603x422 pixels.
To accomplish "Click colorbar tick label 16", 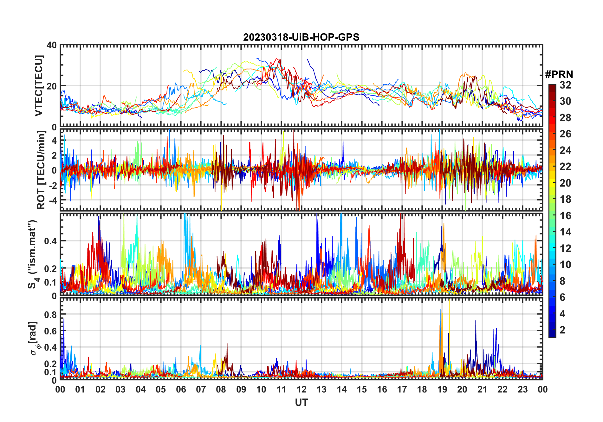I will pyautogui.click(x=565, y=216).
